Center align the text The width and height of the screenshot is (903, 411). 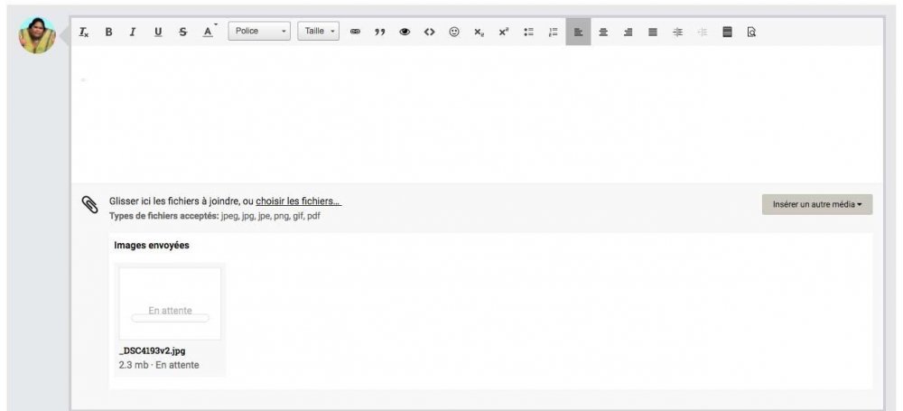click(x=603, y=33)
